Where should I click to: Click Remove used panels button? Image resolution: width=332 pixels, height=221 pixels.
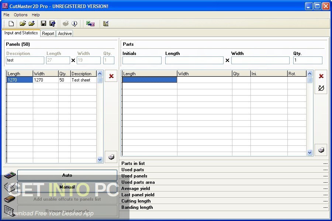coord(67,211)
